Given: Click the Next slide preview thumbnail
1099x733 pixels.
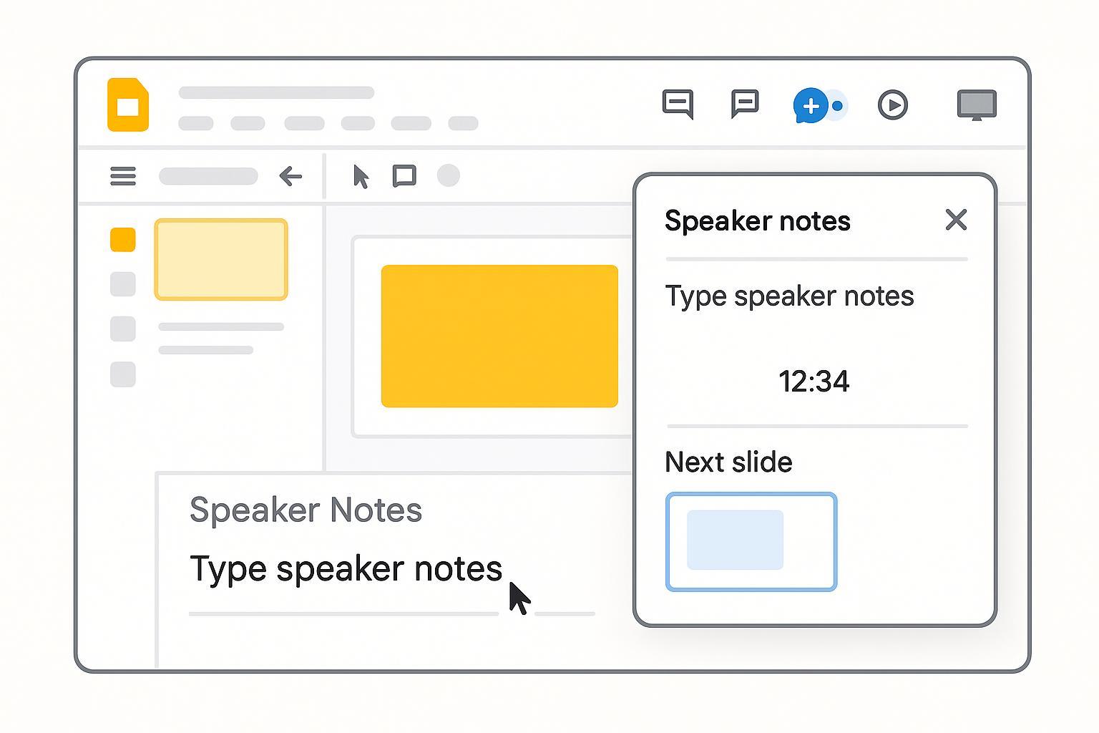Looking at the screenshot, I should point(751,542).
